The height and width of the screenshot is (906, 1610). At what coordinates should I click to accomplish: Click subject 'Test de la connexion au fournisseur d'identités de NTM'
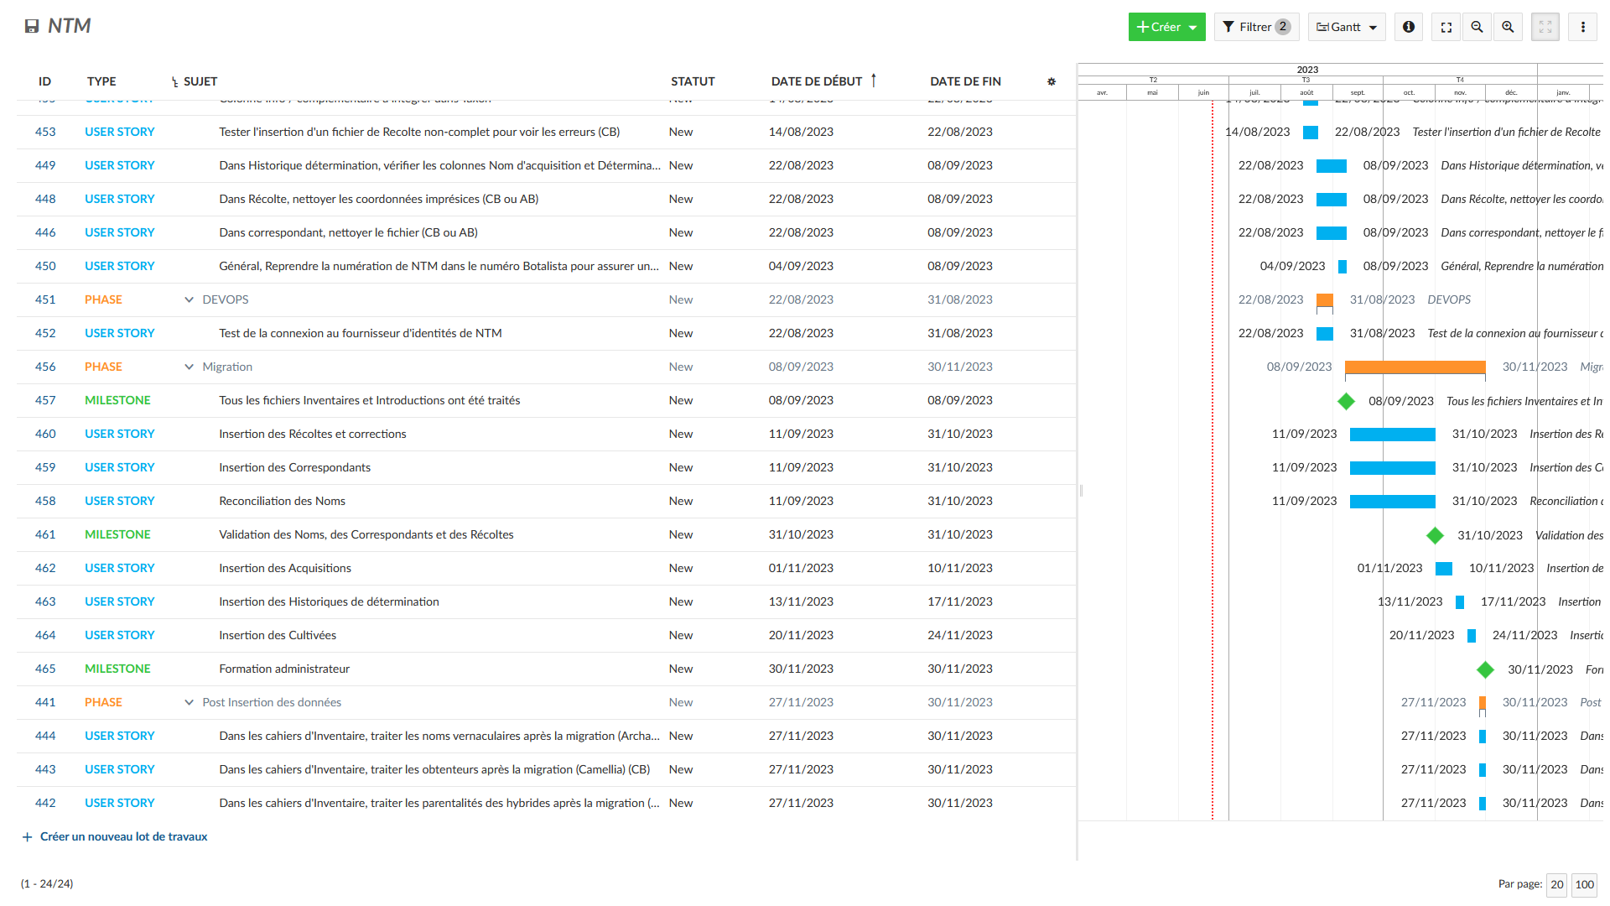pyautogui.click(x=361, y=333)
